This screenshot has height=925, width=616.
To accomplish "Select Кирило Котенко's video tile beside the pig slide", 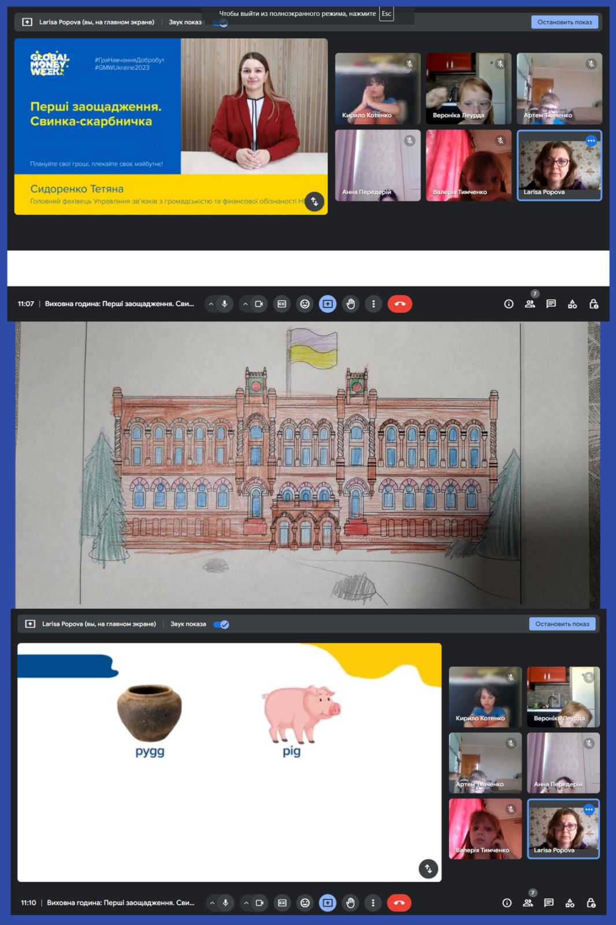I will click(485, 696).
